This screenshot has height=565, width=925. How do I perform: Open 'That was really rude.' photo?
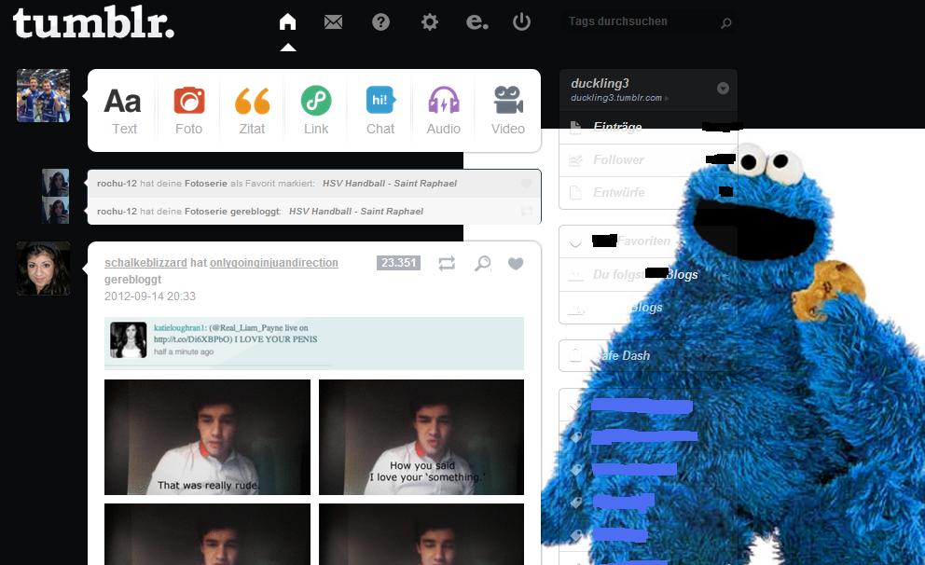coord(207,437)
